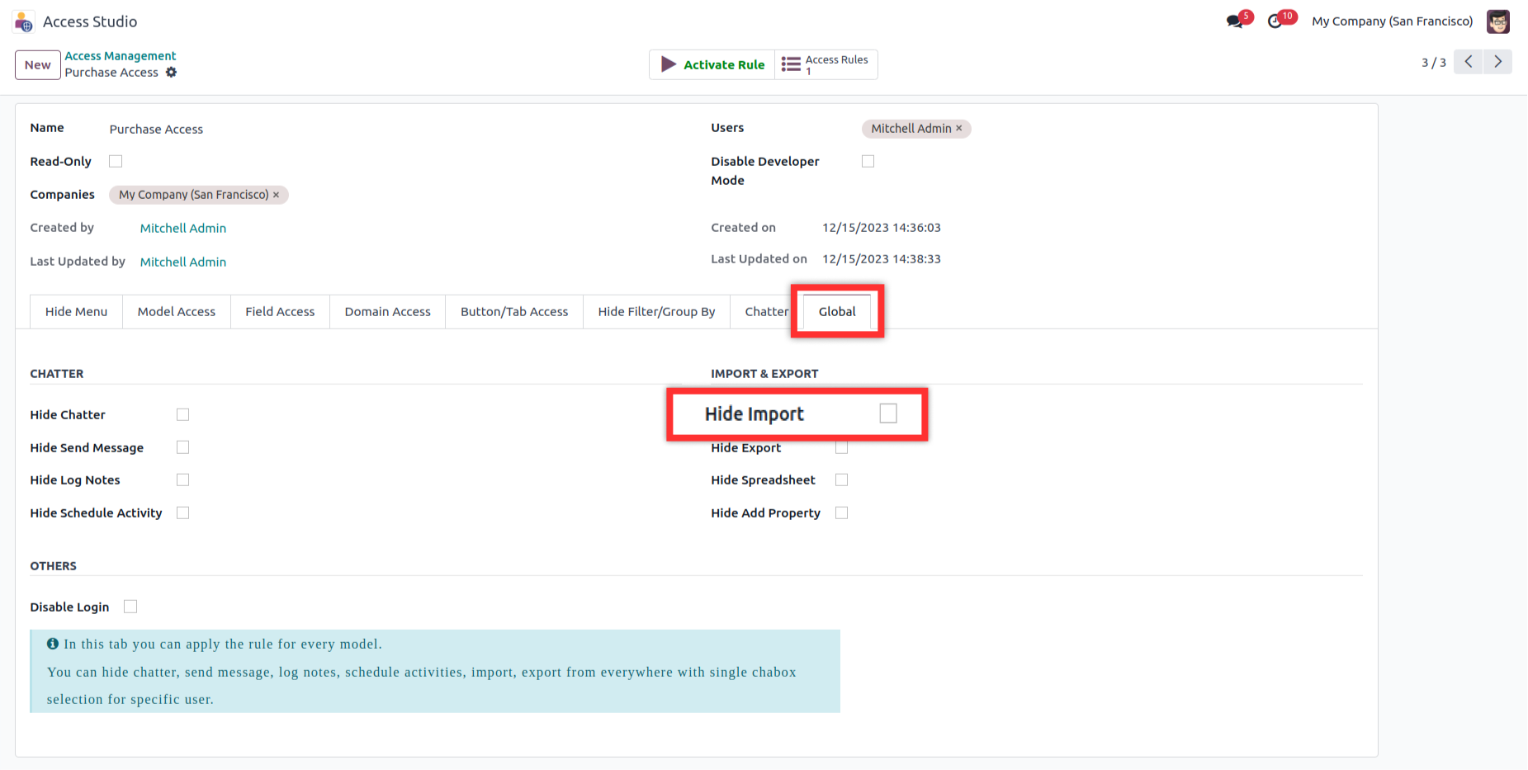Click the Access Studio app logo icon
This screenshot has width=1528, height=770.
pos(24,21)
